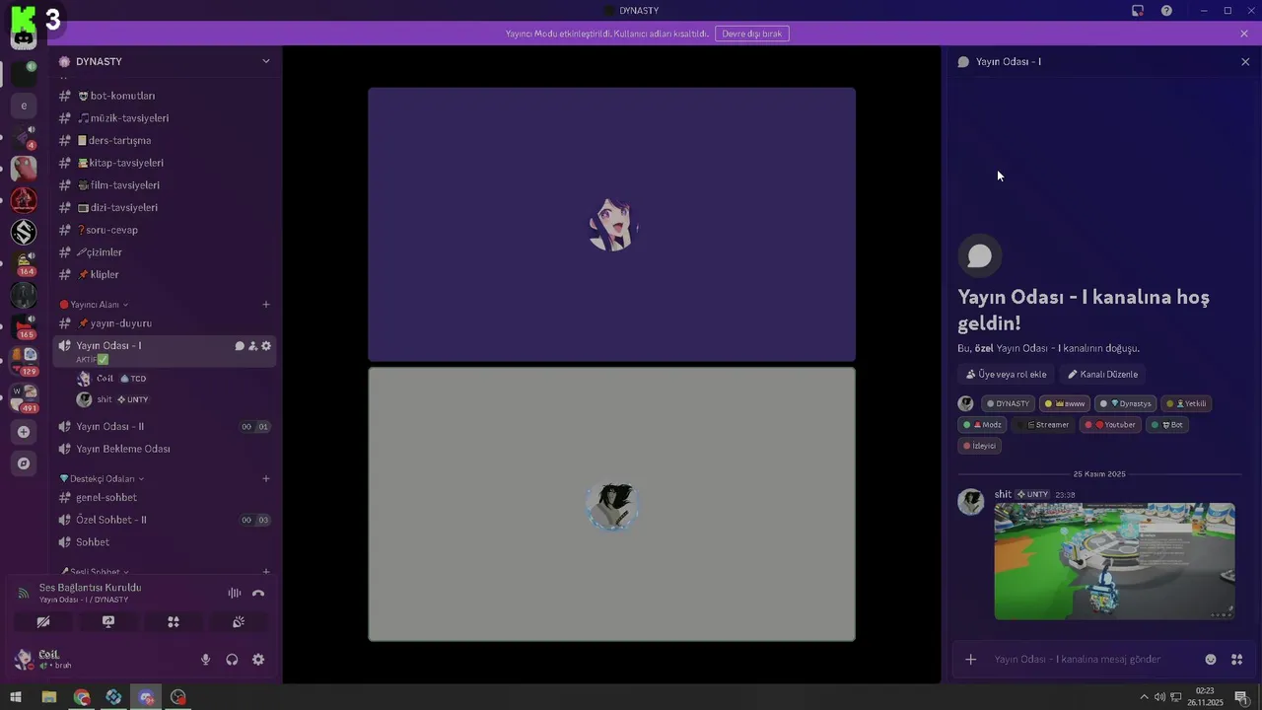Select the İzleyici role chip
Image resolution: width=1262 pixels, height=710 pixels.
(980, 446)
